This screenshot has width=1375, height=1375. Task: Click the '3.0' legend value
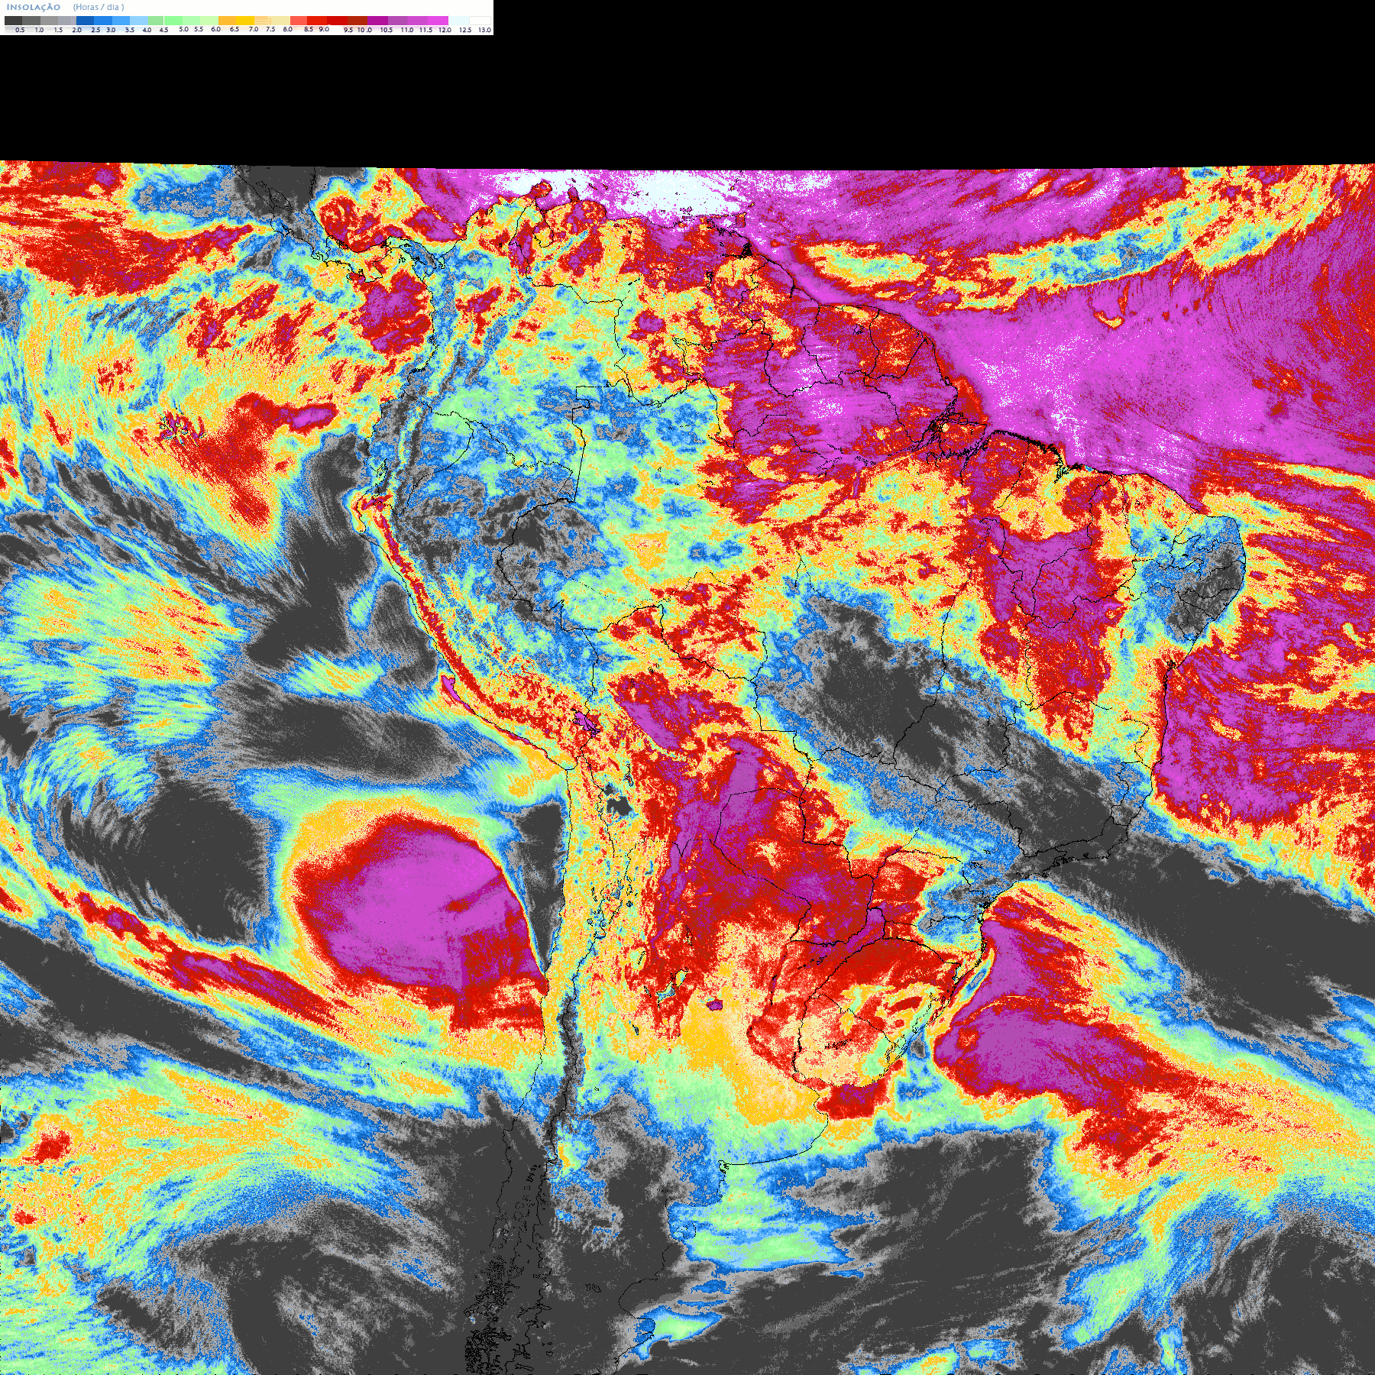[111, 30]
